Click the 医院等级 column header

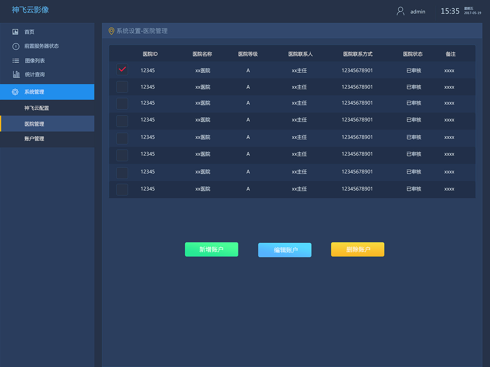coord(248,54)
